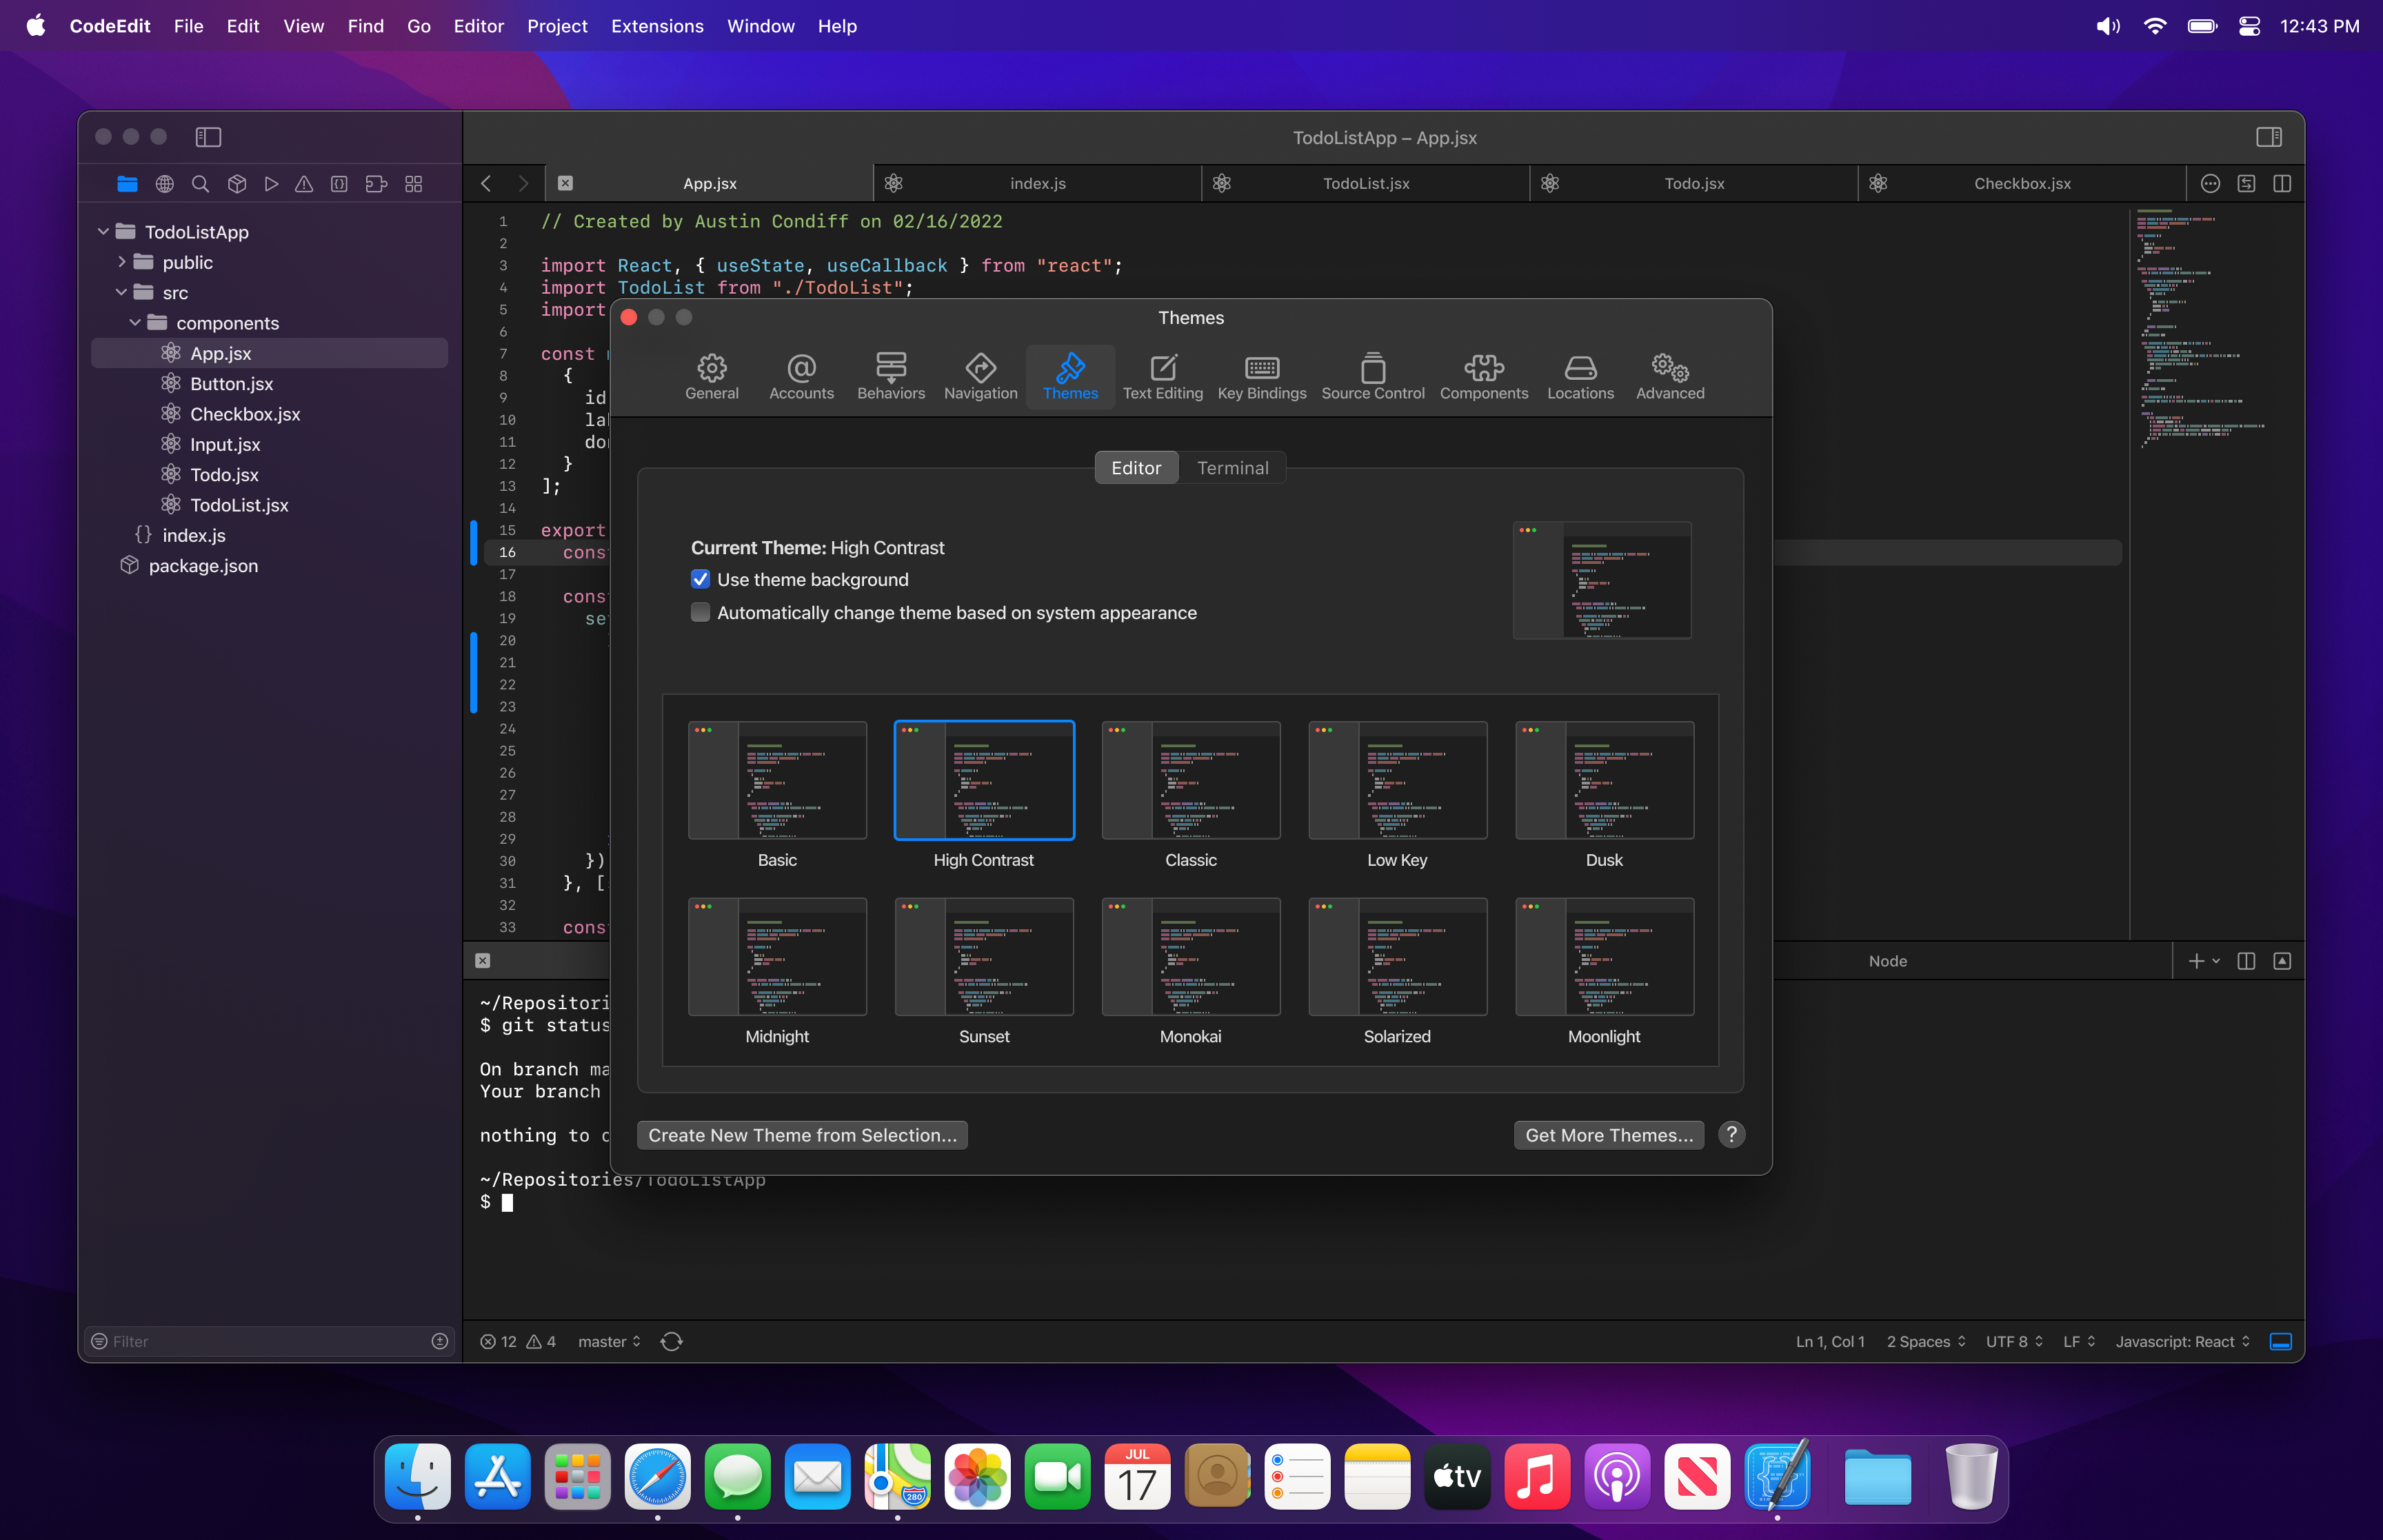This screenshot has height=1540, width=2383.
Task: Open the global search navigator
Action: pyautogui.click(x=200, y=184)
